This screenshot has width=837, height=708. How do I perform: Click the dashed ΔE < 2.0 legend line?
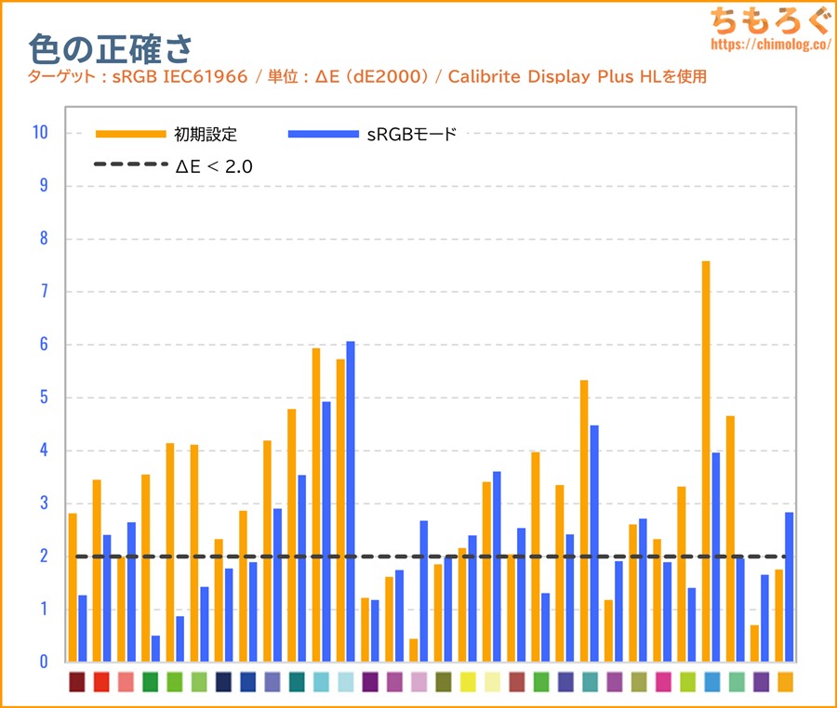click(x=130, y=166)
